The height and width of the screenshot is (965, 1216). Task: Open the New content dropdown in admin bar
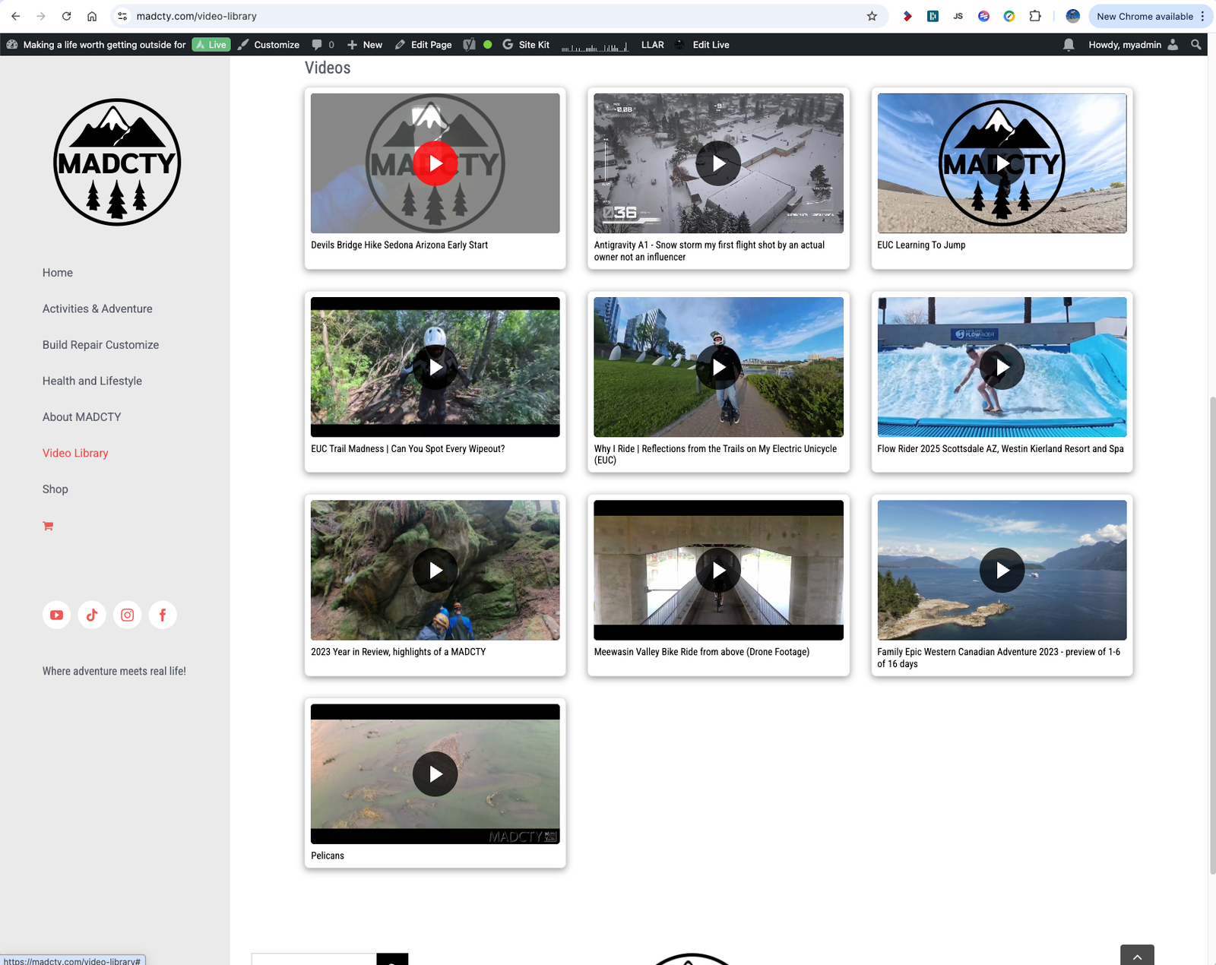(x=365, y=45)
